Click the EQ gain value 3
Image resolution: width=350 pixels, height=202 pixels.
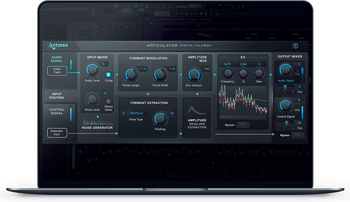click(x=259, y=64)
